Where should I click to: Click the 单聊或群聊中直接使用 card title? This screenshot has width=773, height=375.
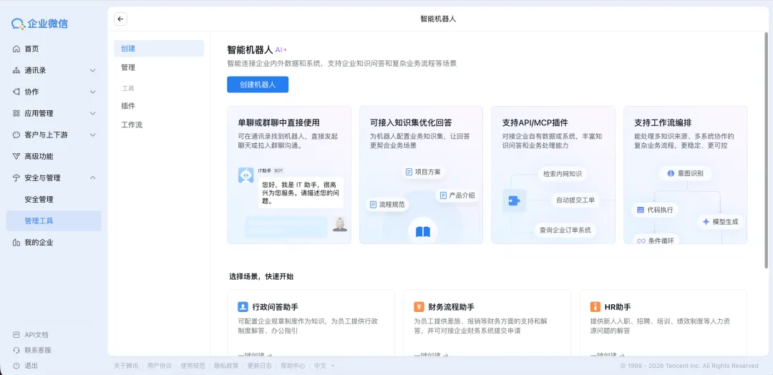(278, 122)
